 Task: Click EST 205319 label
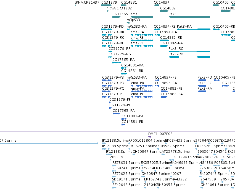pos(117,157)
